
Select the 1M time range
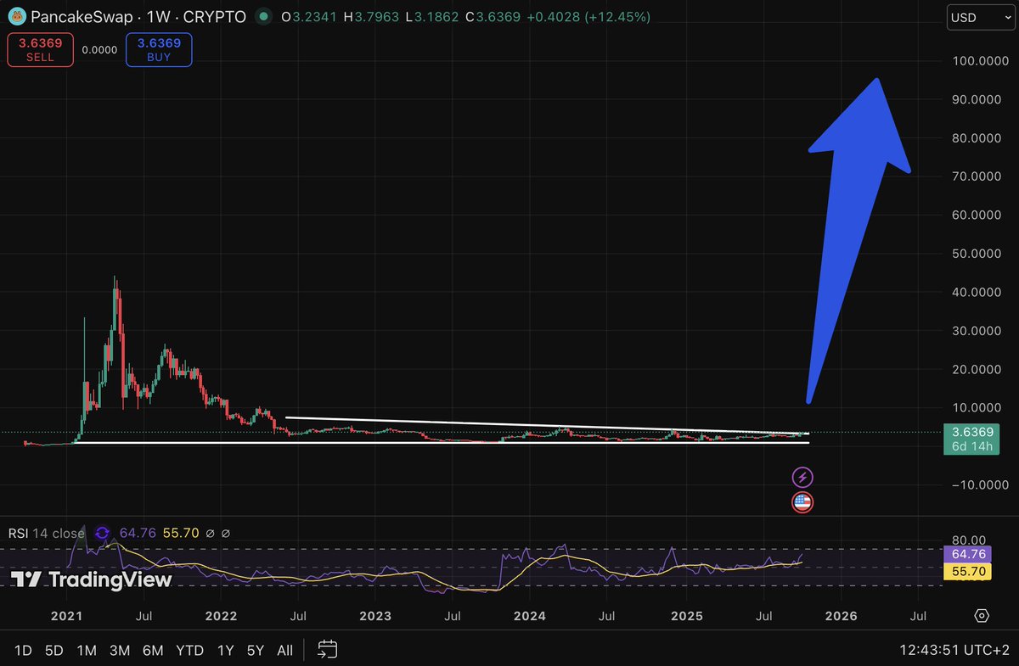coord(87,651)
